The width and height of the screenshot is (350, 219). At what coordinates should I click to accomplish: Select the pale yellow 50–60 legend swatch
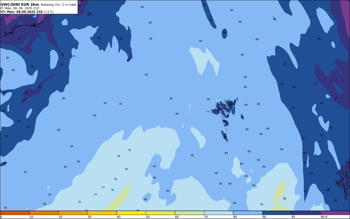pyautogui.click(x=160, y=213)
